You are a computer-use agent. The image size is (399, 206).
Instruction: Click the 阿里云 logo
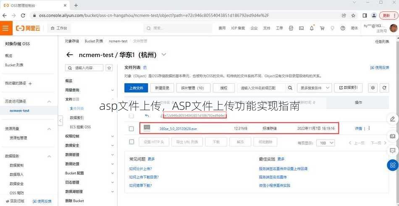coord(28,28)
